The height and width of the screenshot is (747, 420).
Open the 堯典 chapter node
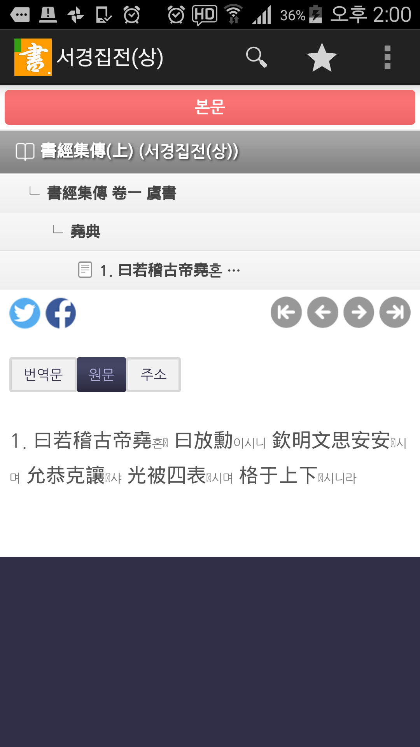[210, 231]
